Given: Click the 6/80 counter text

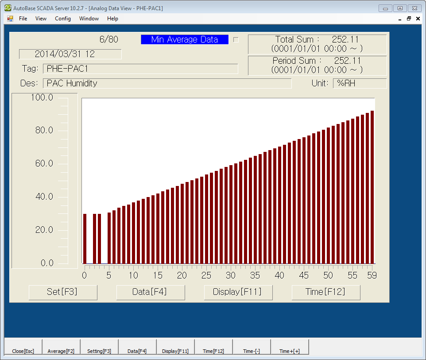Looking at the screenshot, I should 108,39.
